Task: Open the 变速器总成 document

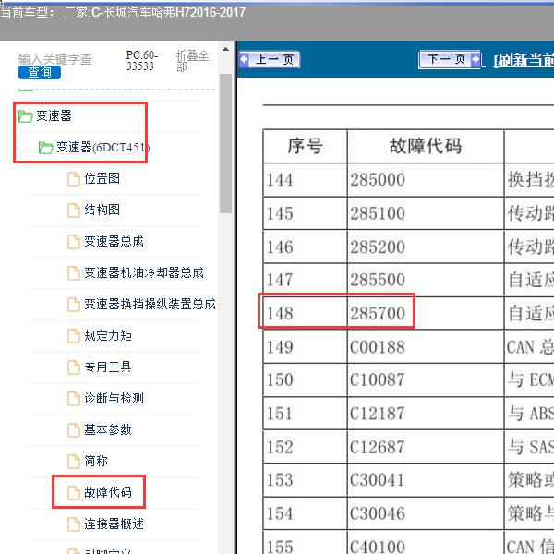Action: pos(114,241)
